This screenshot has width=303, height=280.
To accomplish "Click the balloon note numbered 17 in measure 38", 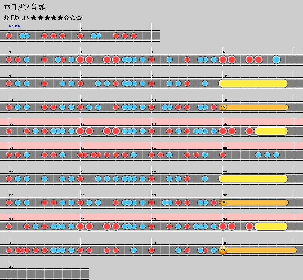I will [x=223, y=250].
